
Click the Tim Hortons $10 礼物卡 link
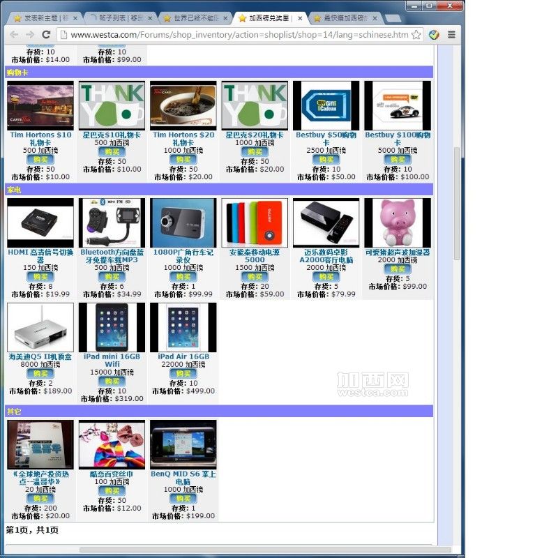coord(40,139)
